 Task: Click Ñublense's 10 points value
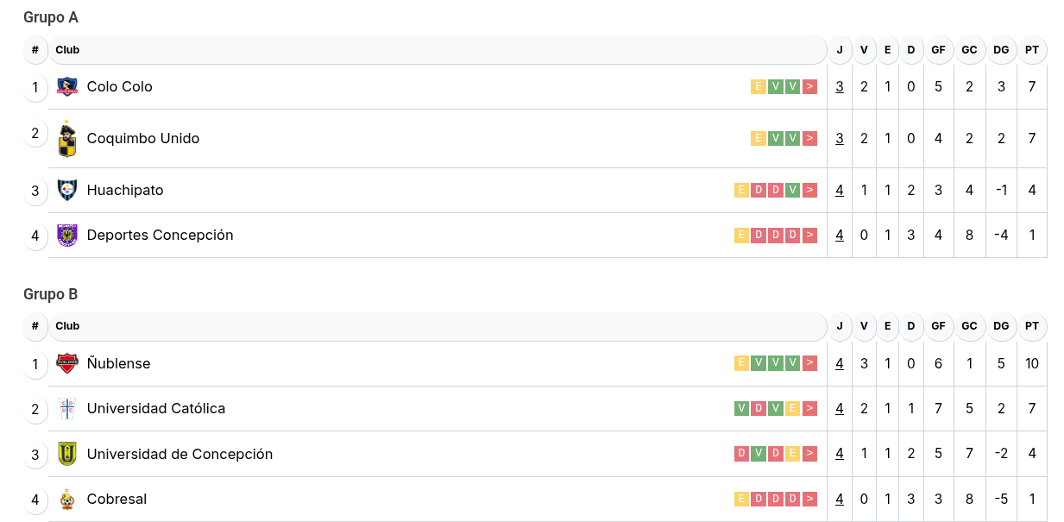click(x=1032, y=363)
